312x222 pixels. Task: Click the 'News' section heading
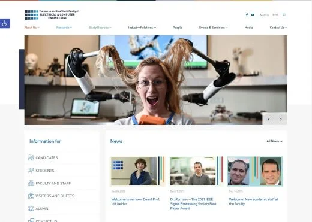[116, 141]
